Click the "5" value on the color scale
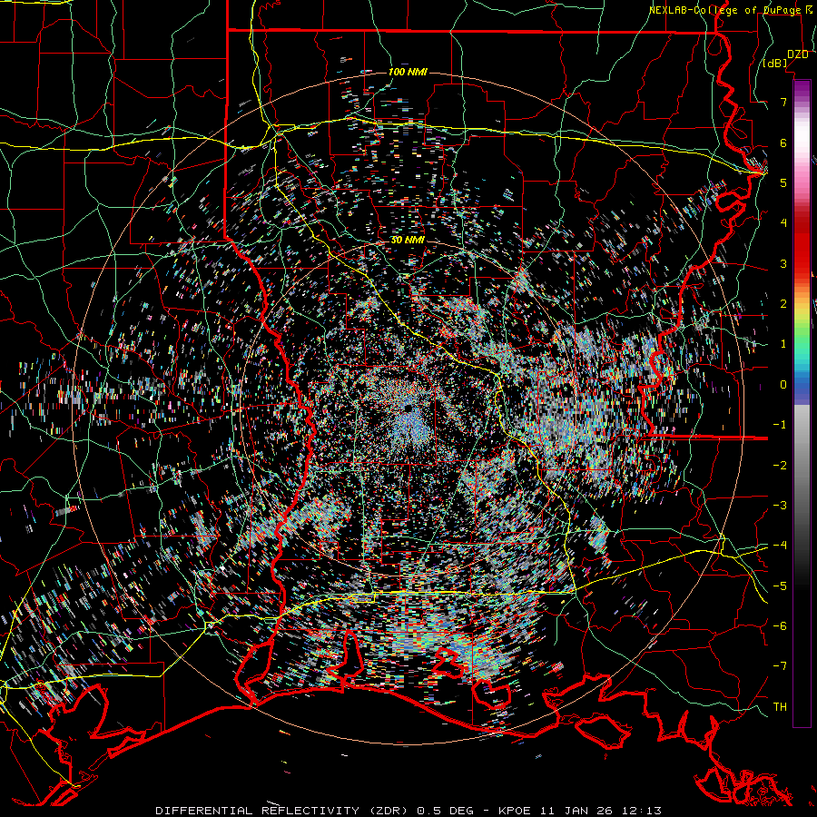This screenshot has width=817, height=817. click(x=783, y=182)
